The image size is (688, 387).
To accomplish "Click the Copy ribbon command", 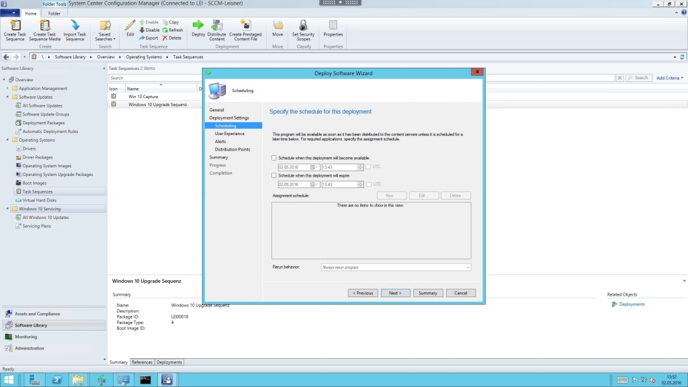I will coord(171,22).
